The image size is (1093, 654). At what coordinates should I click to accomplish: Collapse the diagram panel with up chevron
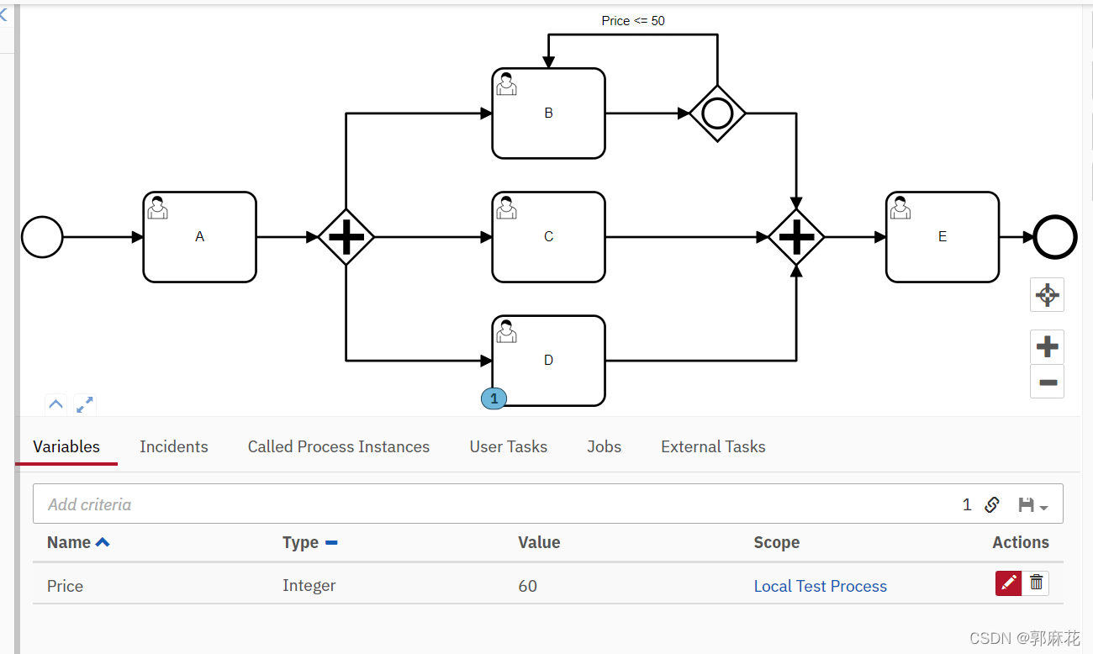click(56, 404)
